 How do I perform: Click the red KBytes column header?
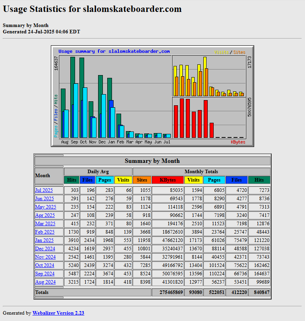pos(168,180)
